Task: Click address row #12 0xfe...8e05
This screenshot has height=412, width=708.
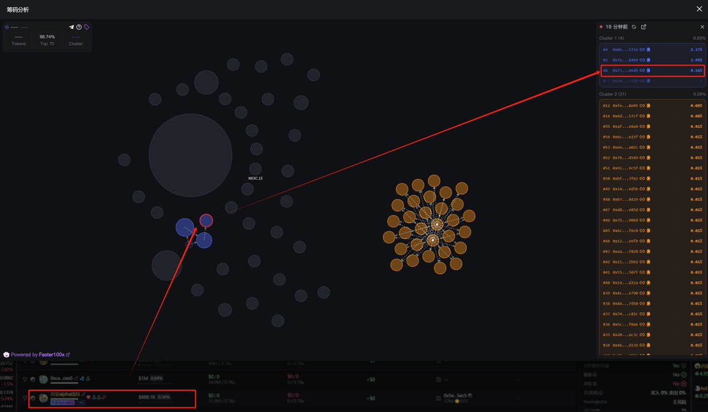Action: point(654,106)
